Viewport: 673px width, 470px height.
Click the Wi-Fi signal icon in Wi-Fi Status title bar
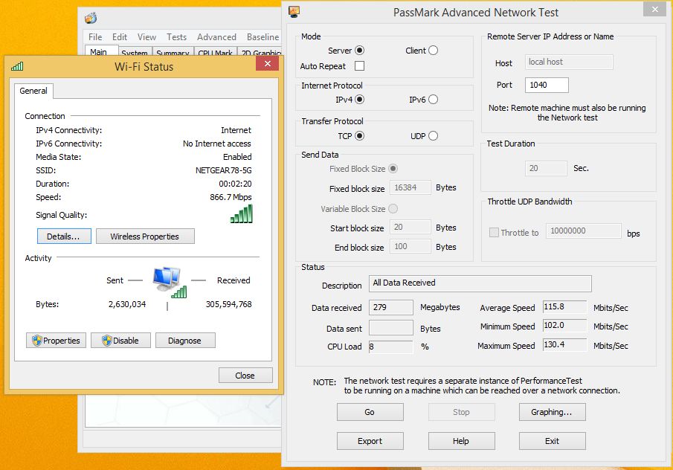pos(17,66)
